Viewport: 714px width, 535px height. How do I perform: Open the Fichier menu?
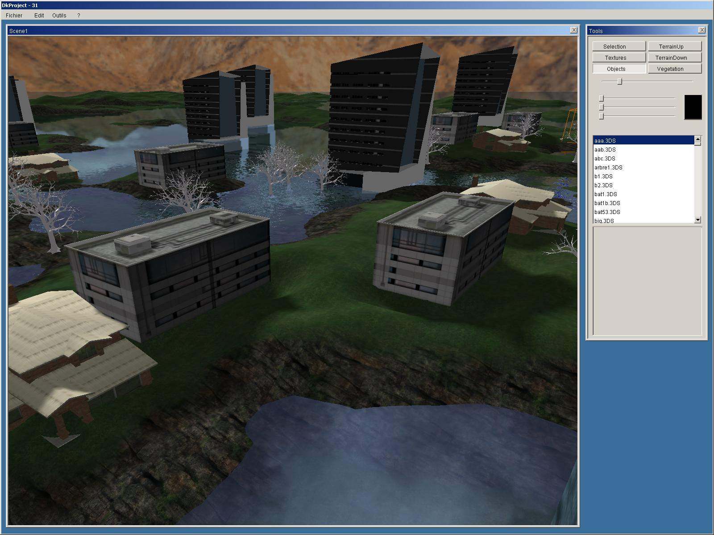(x=14, y=15)
